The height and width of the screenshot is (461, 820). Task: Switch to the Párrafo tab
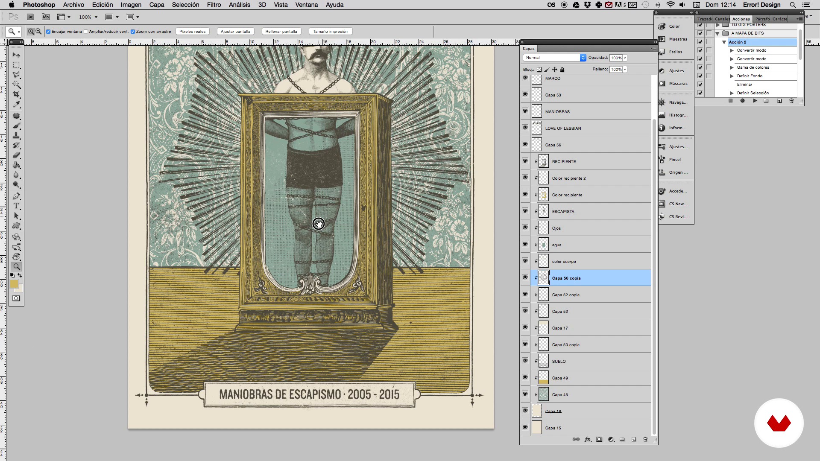click(x=762, y=19)
